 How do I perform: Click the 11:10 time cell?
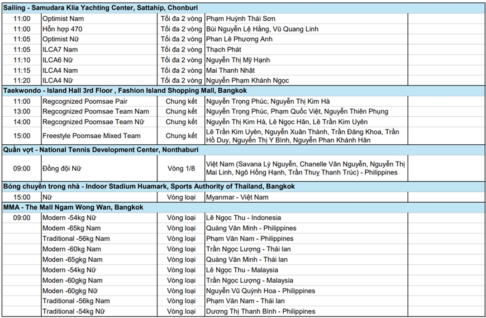[22, 60]
